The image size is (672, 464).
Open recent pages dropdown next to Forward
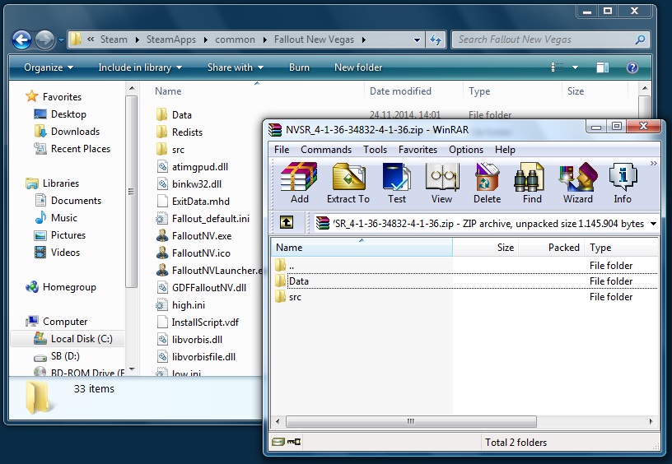(x=61, y=40)
